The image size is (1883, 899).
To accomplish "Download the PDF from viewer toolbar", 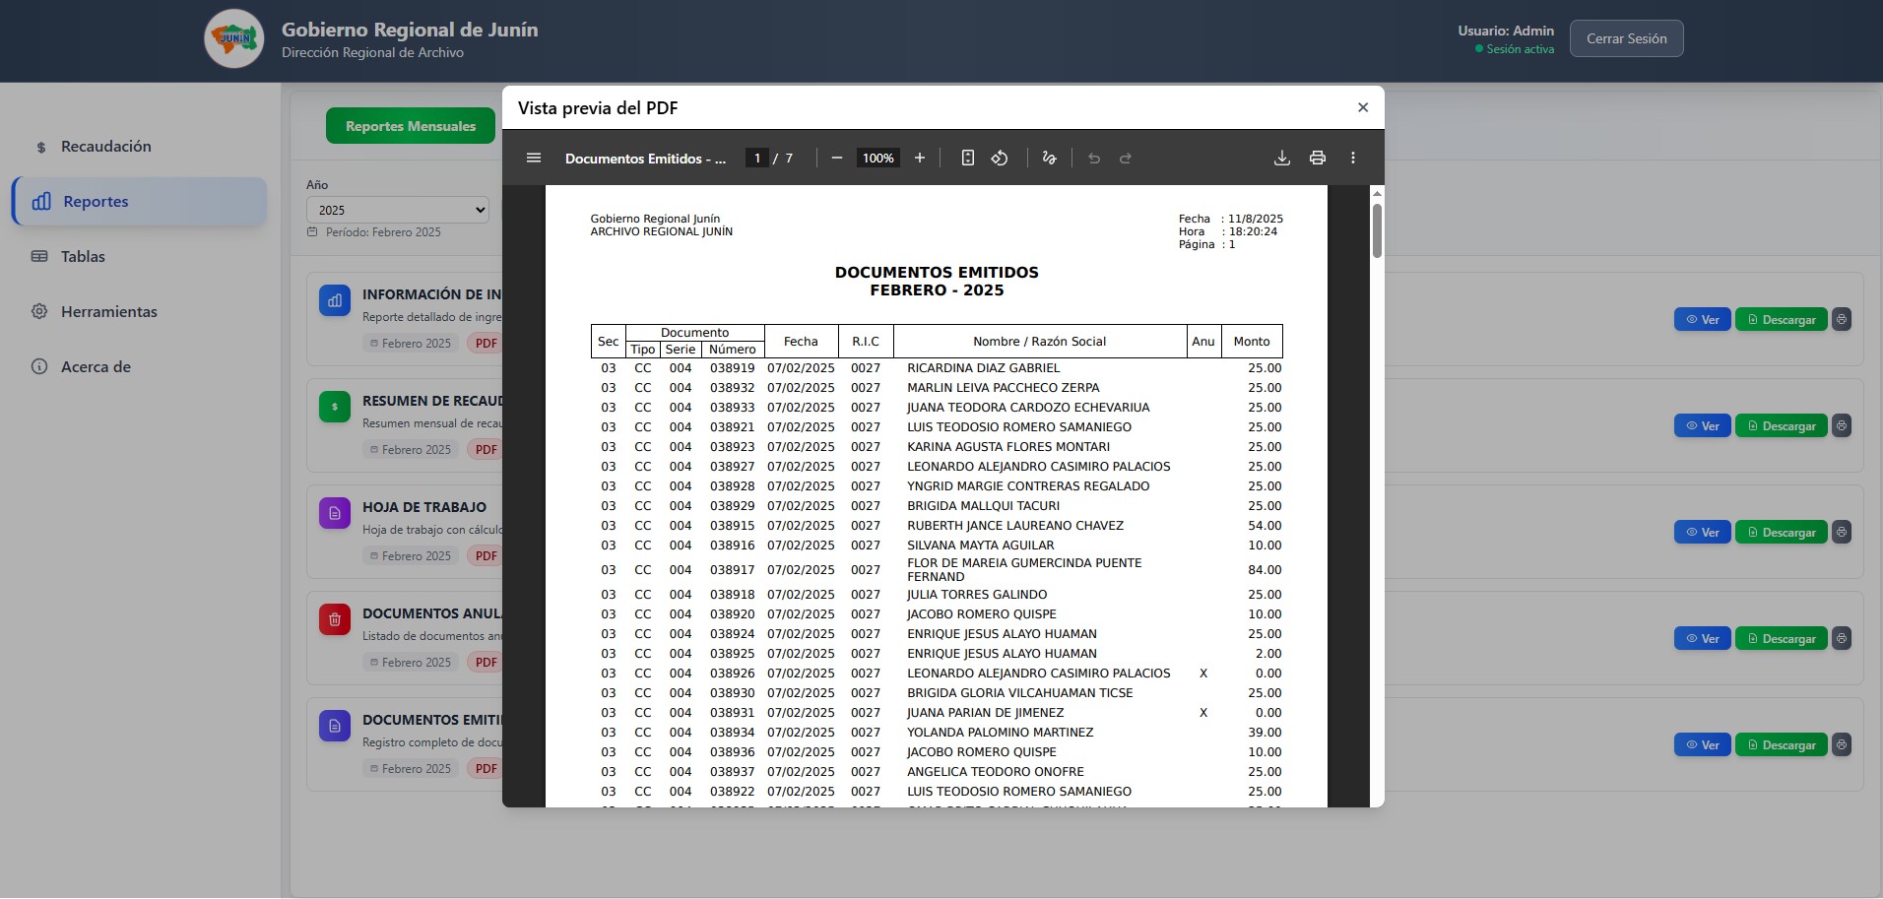I will click(x=1282, y=158).
